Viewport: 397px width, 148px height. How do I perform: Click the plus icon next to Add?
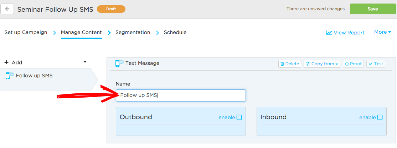[6, 62]
